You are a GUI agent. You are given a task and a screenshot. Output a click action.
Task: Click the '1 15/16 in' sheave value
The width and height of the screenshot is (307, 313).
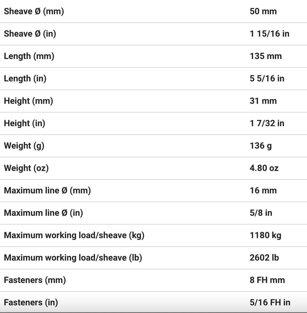(269, 34)
